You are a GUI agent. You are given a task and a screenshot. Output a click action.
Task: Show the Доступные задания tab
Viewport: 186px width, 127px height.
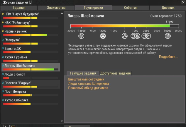(x=115, y=73)
